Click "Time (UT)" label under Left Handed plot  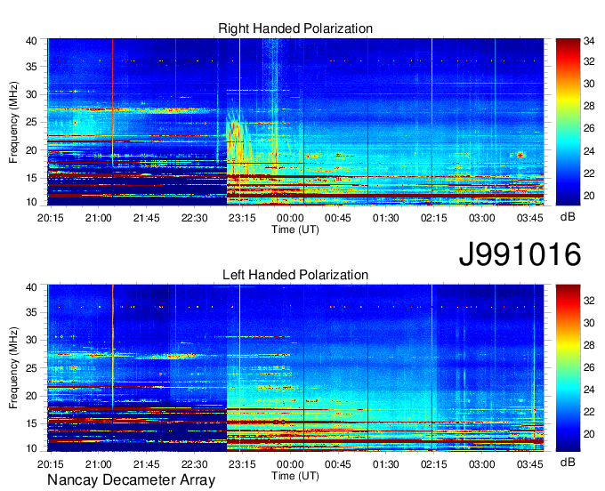point(295,476)
